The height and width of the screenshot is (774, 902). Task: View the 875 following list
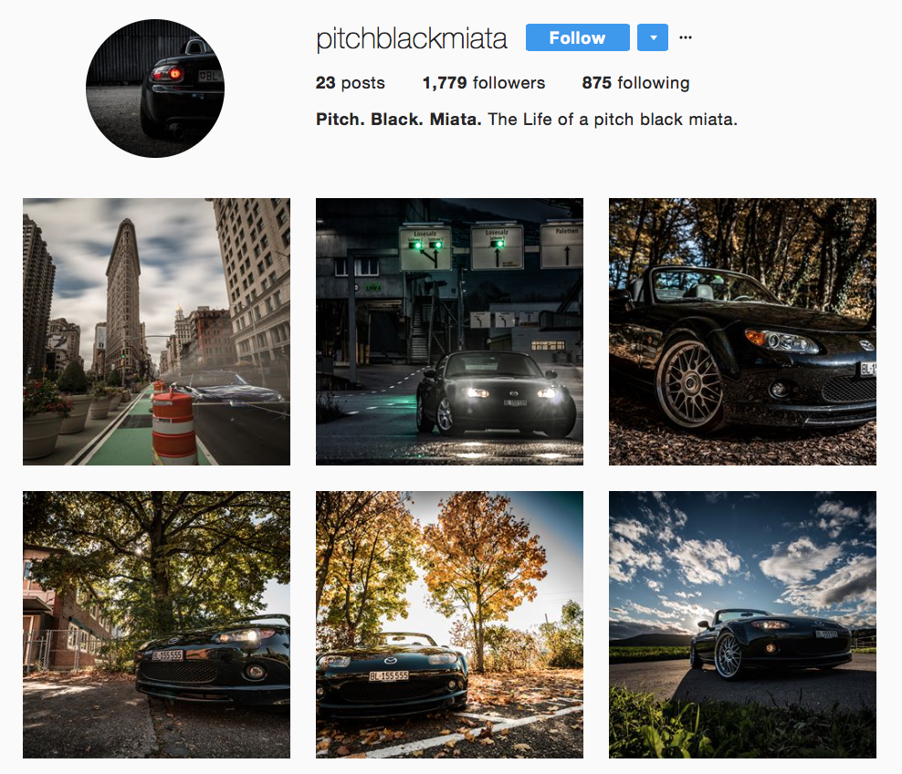click(x=635, y=83)
